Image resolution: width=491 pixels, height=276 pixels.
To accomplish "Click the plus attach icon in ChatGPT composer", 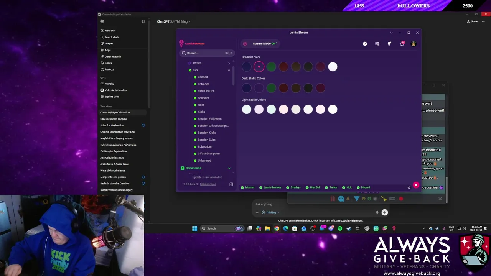I will click(257, 212).
